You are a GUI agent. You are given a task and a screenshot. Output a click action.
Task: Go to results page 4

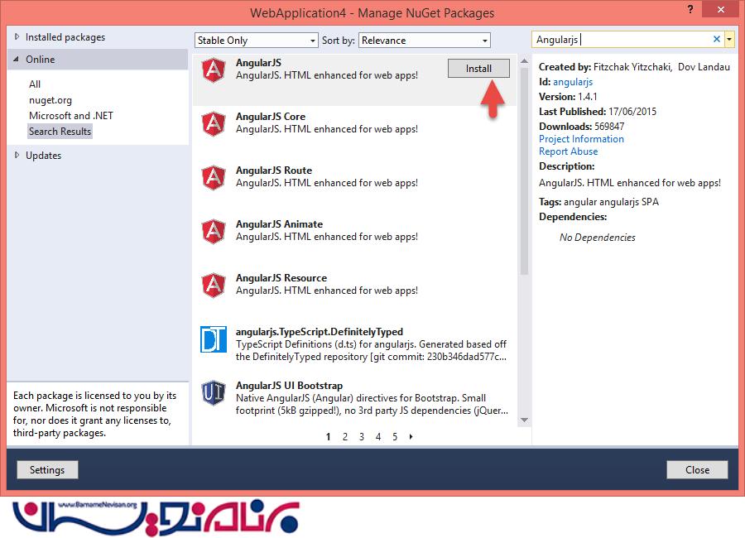coord(378,436)
